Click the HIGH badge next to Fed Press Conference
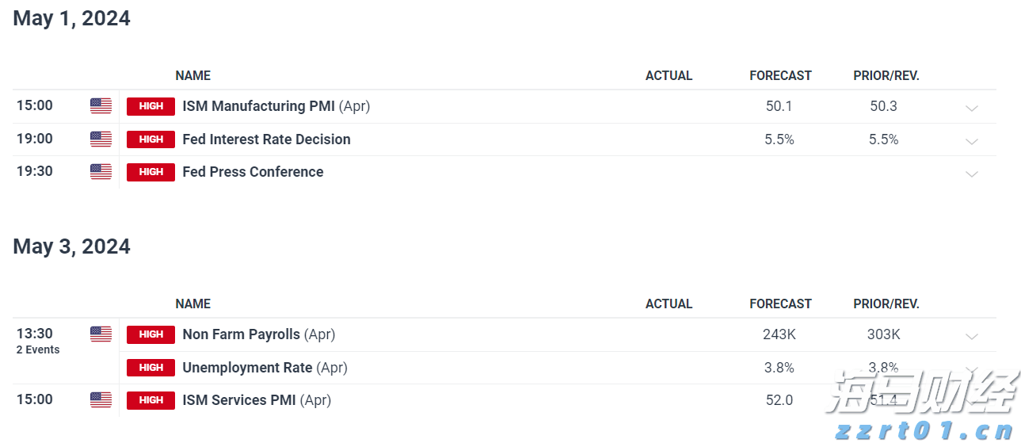The image size is (1021, 443). click(x=150, y=172)
